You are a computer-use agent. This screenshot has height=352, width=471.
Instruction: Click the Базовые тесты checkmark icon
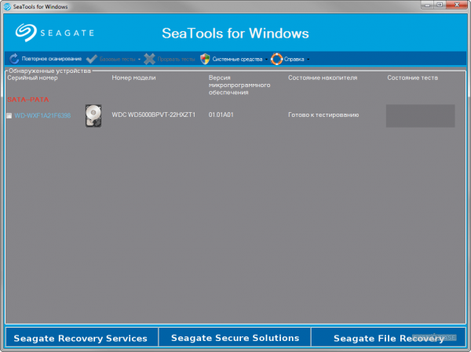point(92,59)
